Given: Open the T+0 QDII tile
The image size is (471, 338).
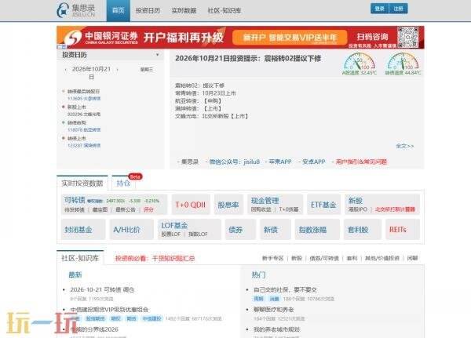Looking at the screenshot, I should 191,205.
